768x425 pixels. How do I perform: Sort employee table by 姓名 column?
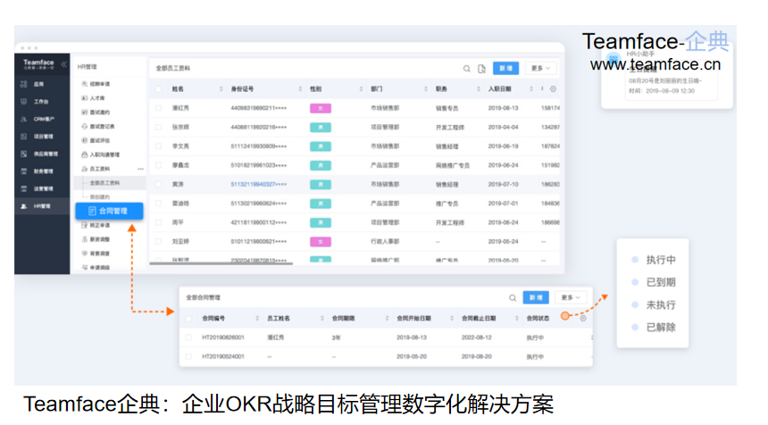click(x=221, y=89)
